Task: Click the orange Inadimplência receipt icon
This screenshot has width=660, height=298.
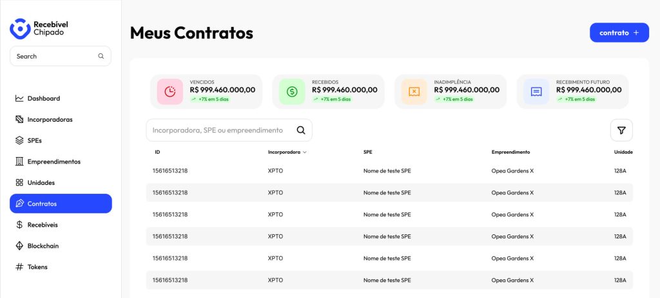Action: click(414, 91)
